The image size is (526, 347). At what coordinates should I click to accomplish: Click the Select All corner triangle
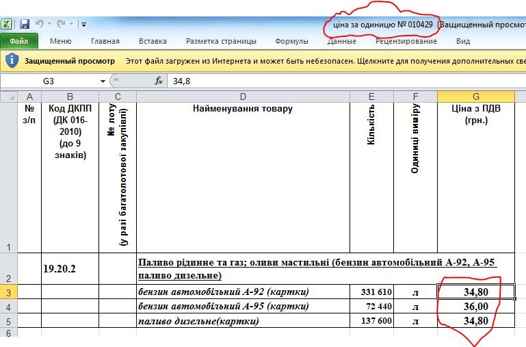coord(9,97)
